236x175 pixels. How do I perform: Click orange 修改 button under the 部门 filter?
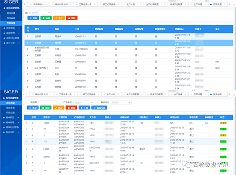[x=59, y=18]
